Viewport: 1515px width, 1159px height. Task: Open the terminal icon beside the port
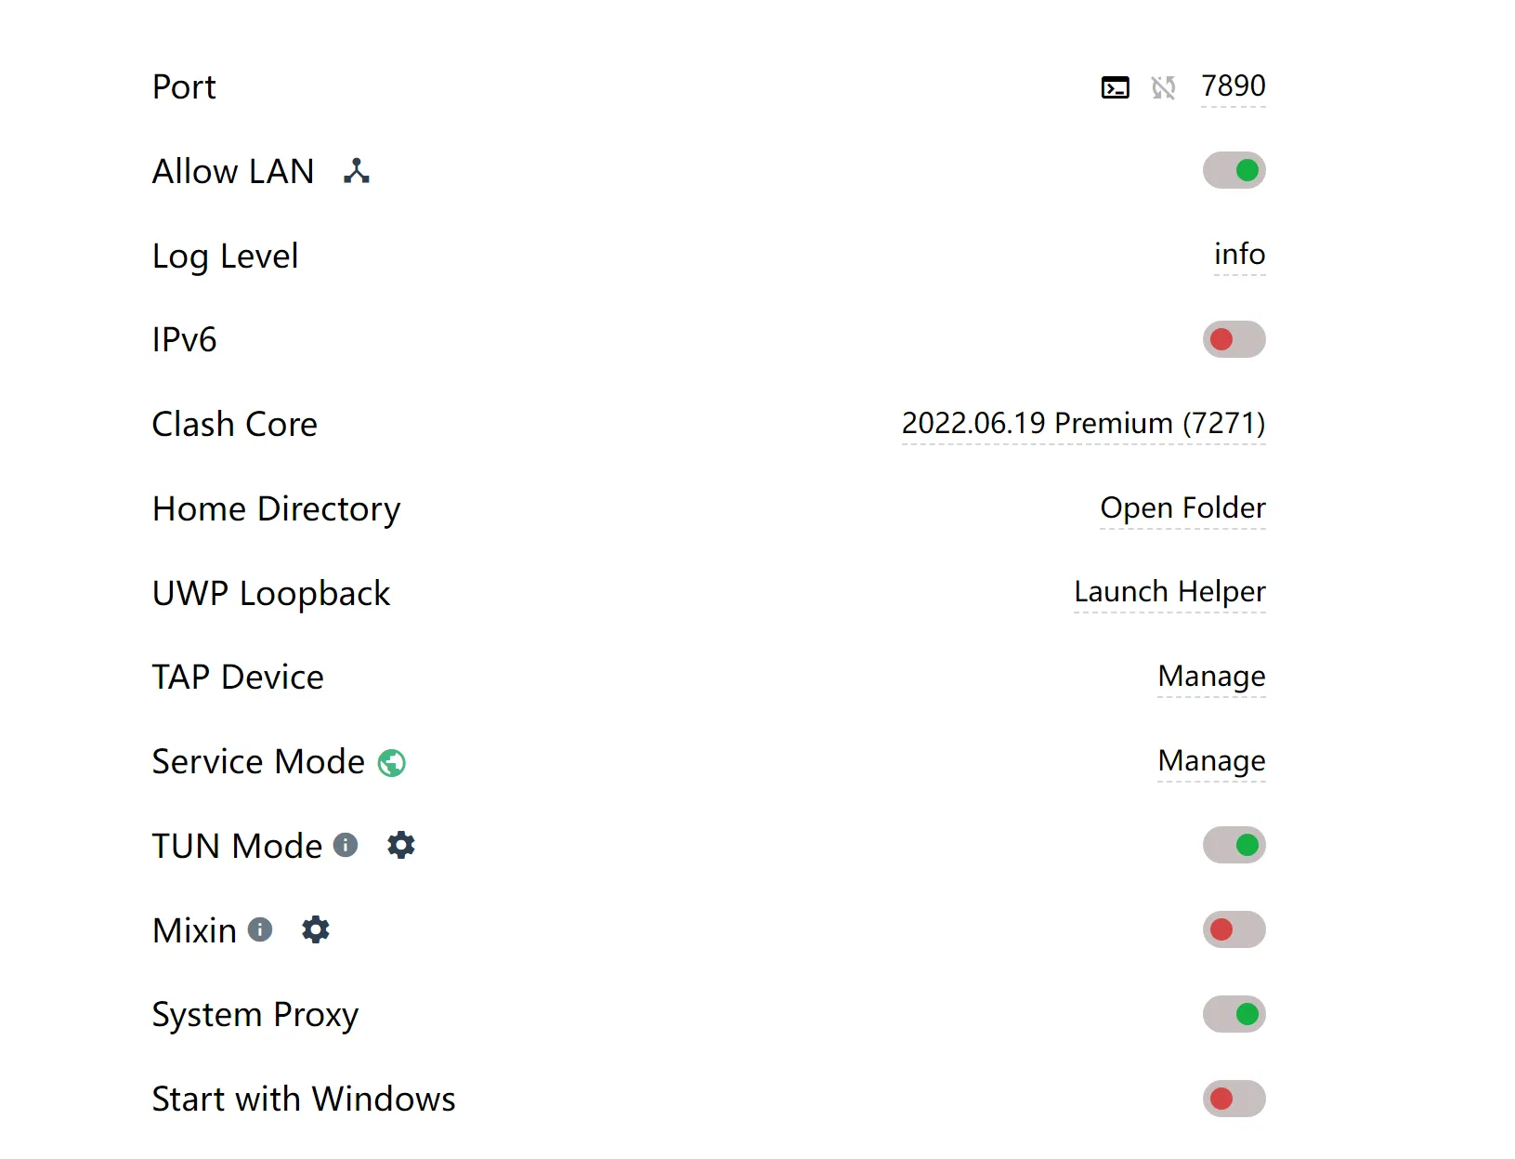click(x=1115, y=87)
